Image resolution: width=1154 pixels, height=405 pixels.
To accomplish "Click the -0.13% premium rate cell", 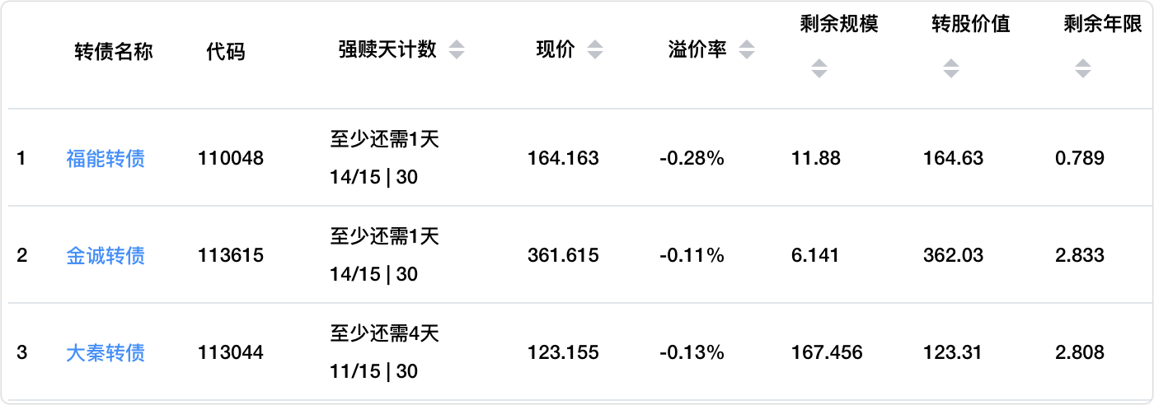I will (x=692, y=353).
